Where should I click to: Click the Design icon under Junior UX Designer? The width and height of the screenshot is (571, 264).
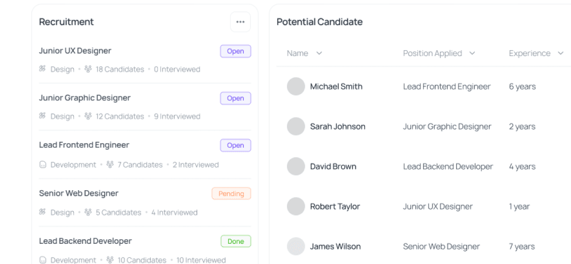click(x=43, y=69)
